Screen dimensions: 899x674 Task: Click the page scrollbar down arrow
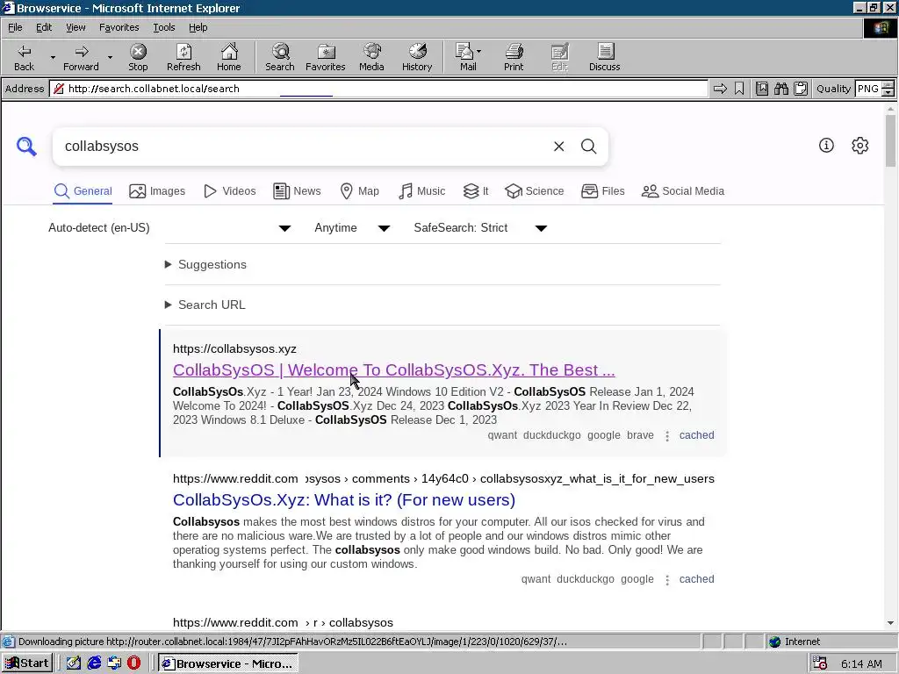point(890,623)
